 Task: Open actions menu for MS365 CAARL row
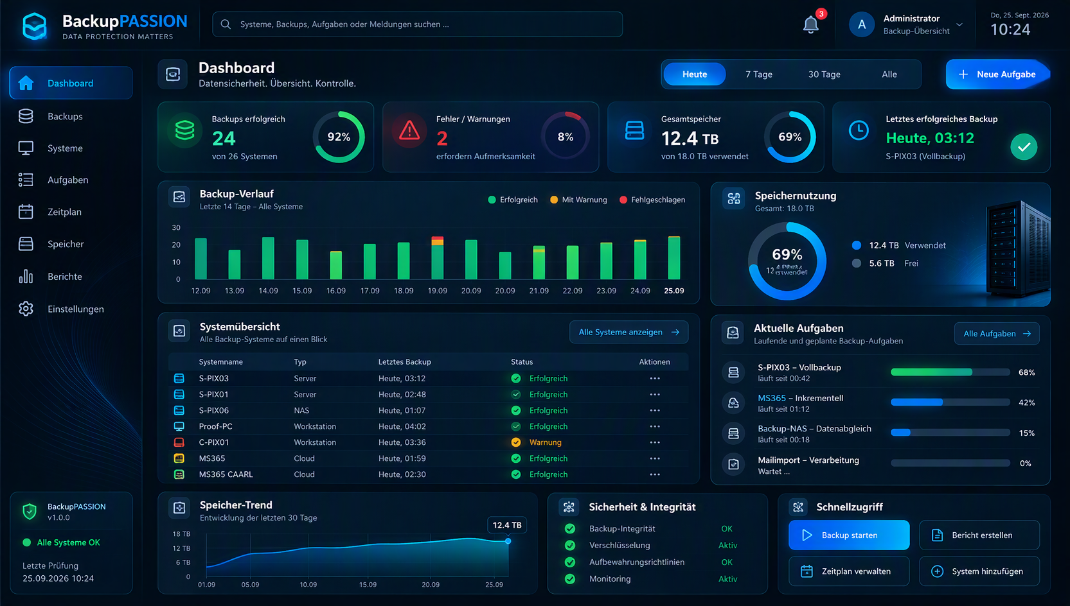click(x=655, y=474)
